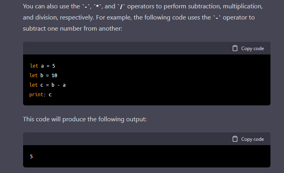The image size is (284, 173).
Task: Click the inline `/` operator in paragraph
Action: pos(121,6)
